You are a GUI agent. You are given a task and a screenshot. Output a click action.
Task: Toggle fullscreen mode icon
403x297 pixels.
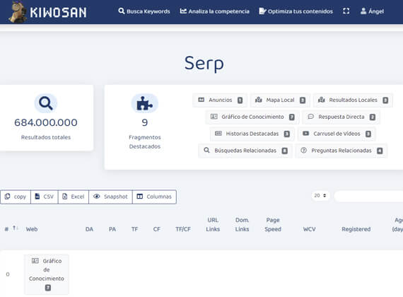(346, 11)
